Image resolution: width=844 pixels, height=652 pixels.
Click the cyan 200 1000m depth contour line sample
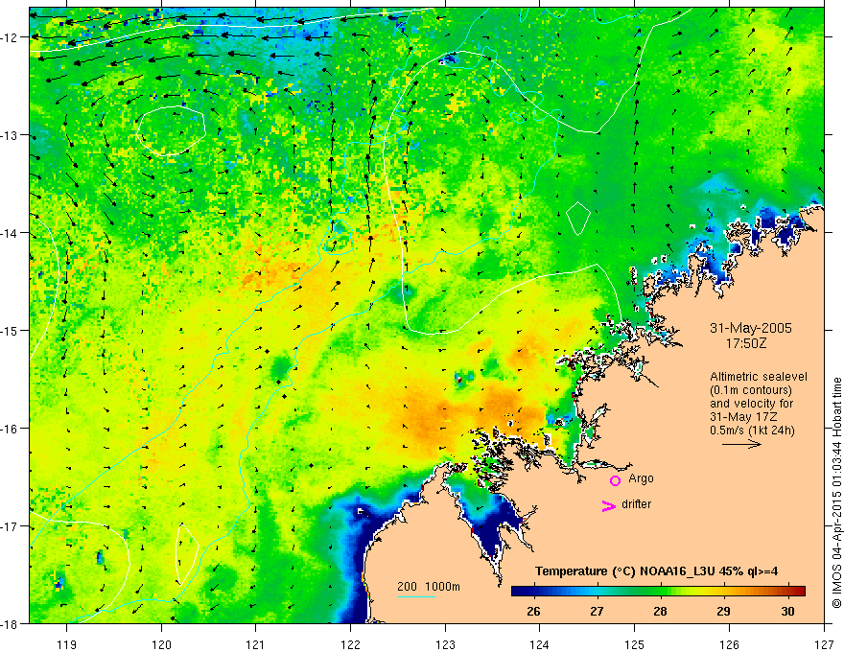tap(416, 596)
